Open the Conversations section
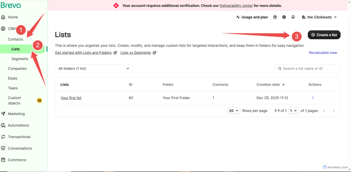This screenshot has width=351, height=172. (20, 148)
